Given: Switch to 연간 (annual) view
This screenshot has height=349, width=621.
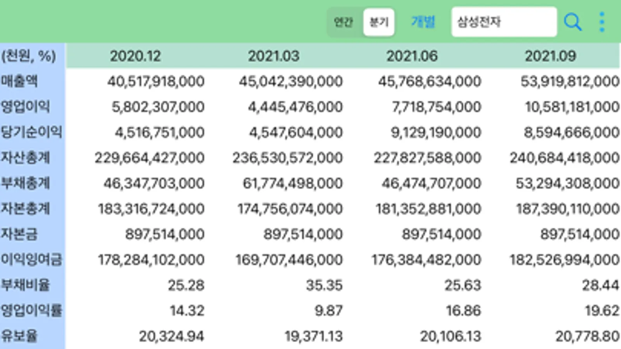Looking at the screenshot, I should 343,22.
